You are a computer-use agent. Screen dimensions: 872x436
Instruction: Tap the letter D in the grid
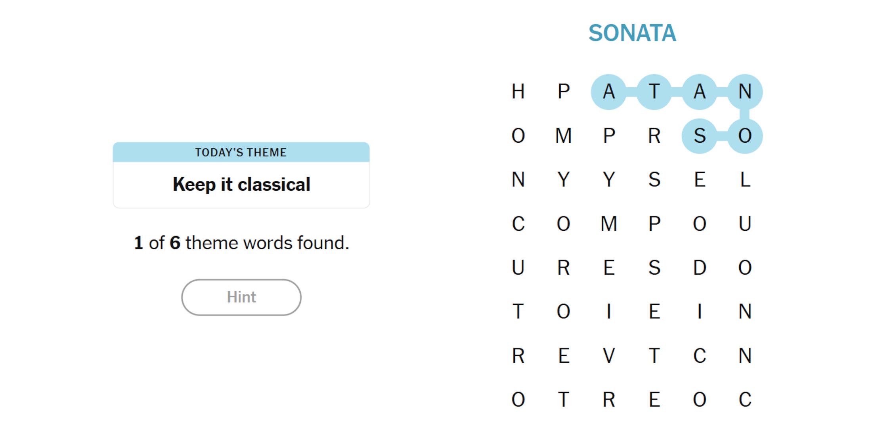(x=700, y=268)
